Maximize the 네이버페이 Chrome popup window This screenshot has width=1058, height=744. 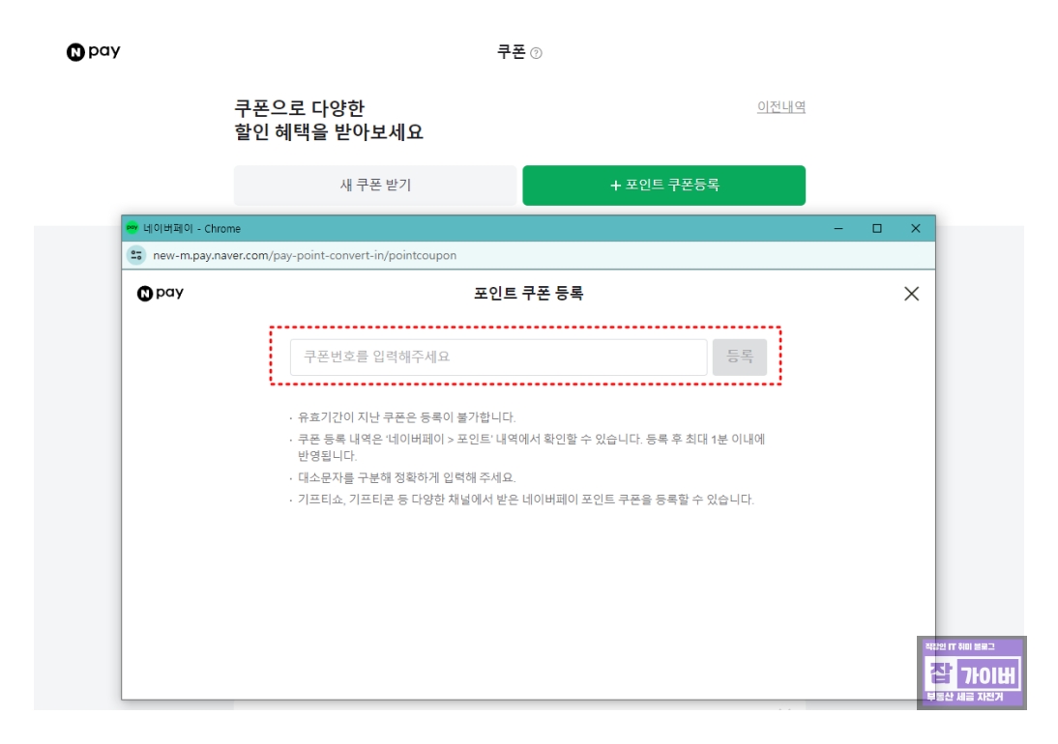click(x=875, y=226)
